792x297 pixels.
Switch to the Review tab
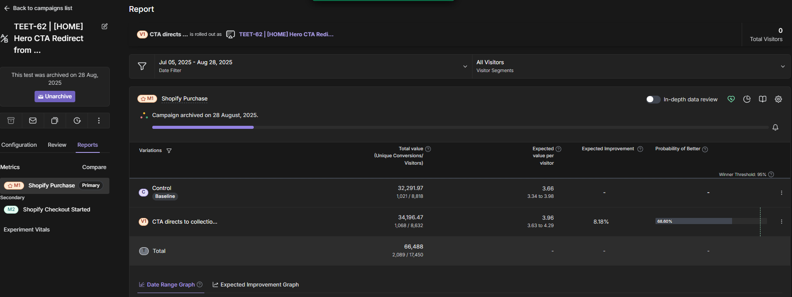pyautogui.click(x=57, y=145)
